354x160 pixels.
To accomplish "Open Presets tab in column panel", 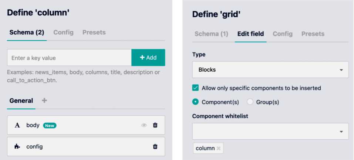I will point(94,33).
